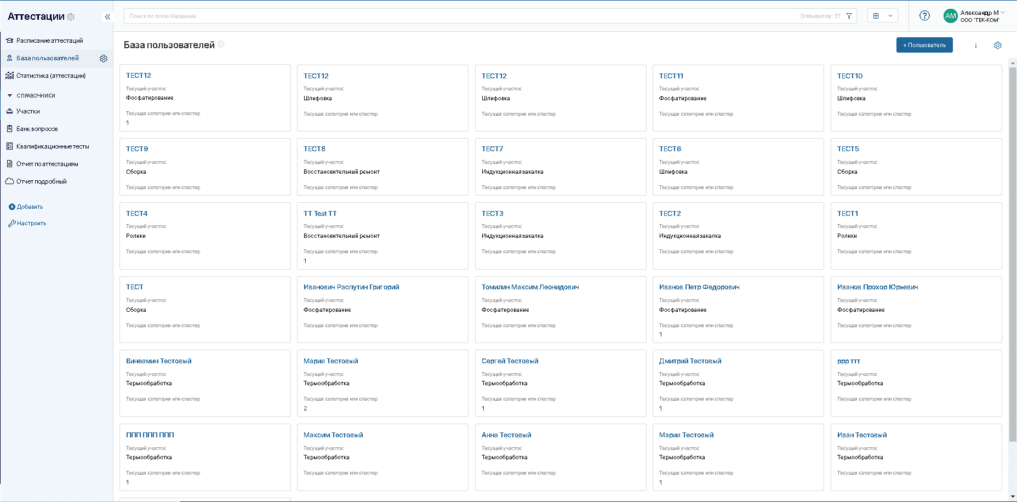
Task: Open the grid view mode dropdown
Action: [882, 16]
